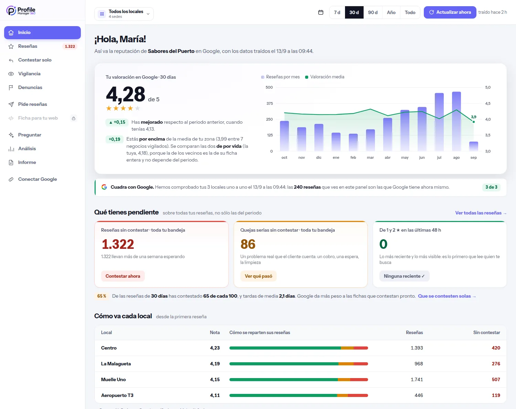Click the 3 de 3 badge

pyautogui.click(x=491, y=187)
